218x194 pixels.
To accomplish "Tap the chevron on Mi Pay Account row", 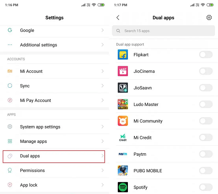I will (x=103, y=100).
